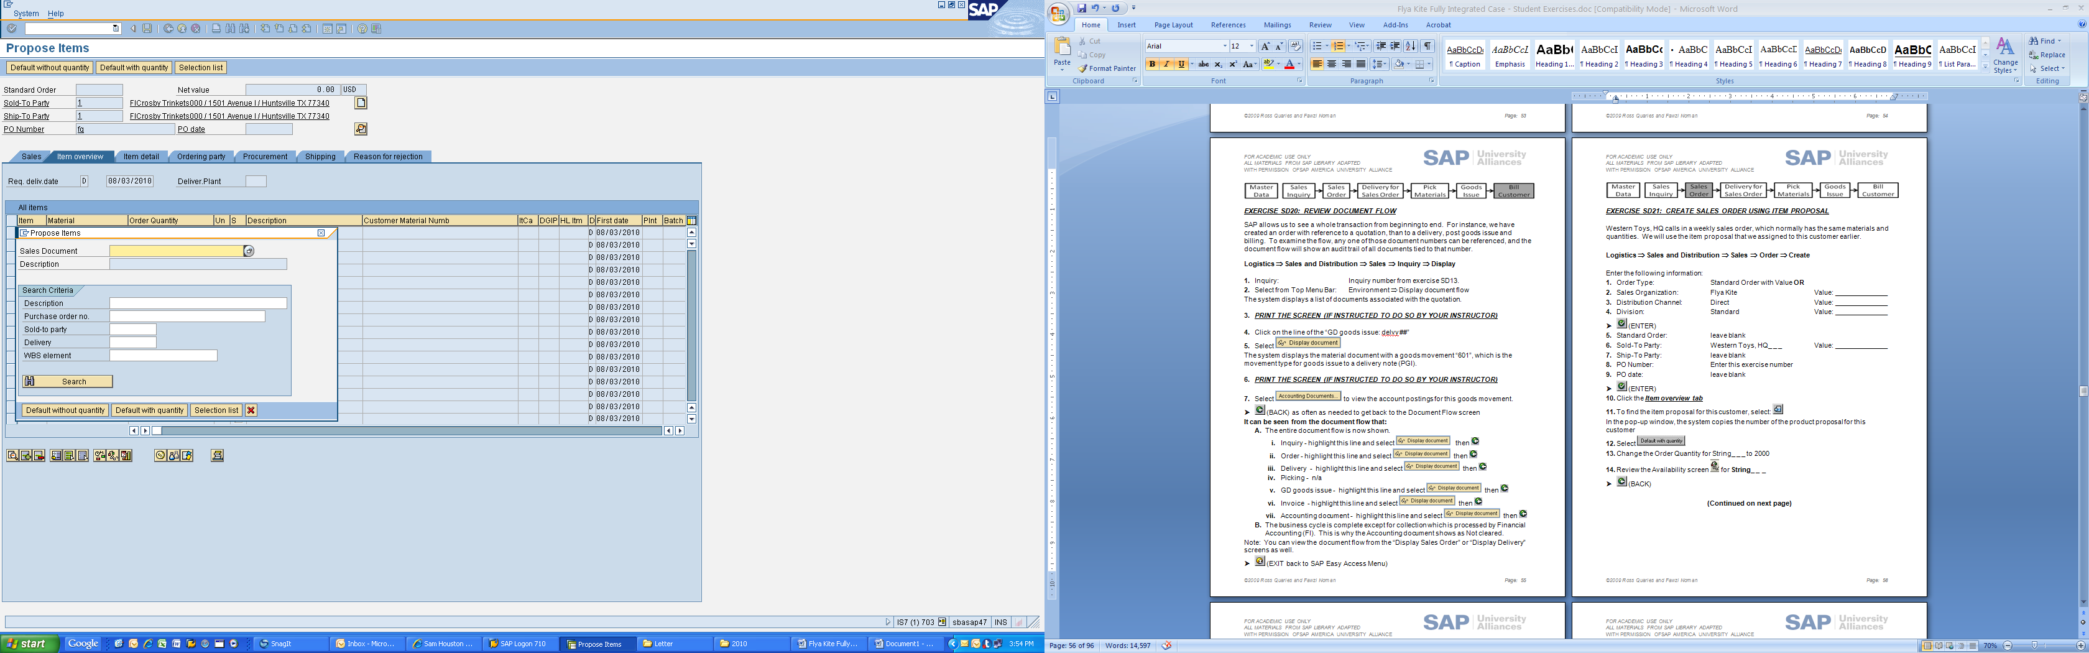Click the display details magnifier icon below table

12,456
